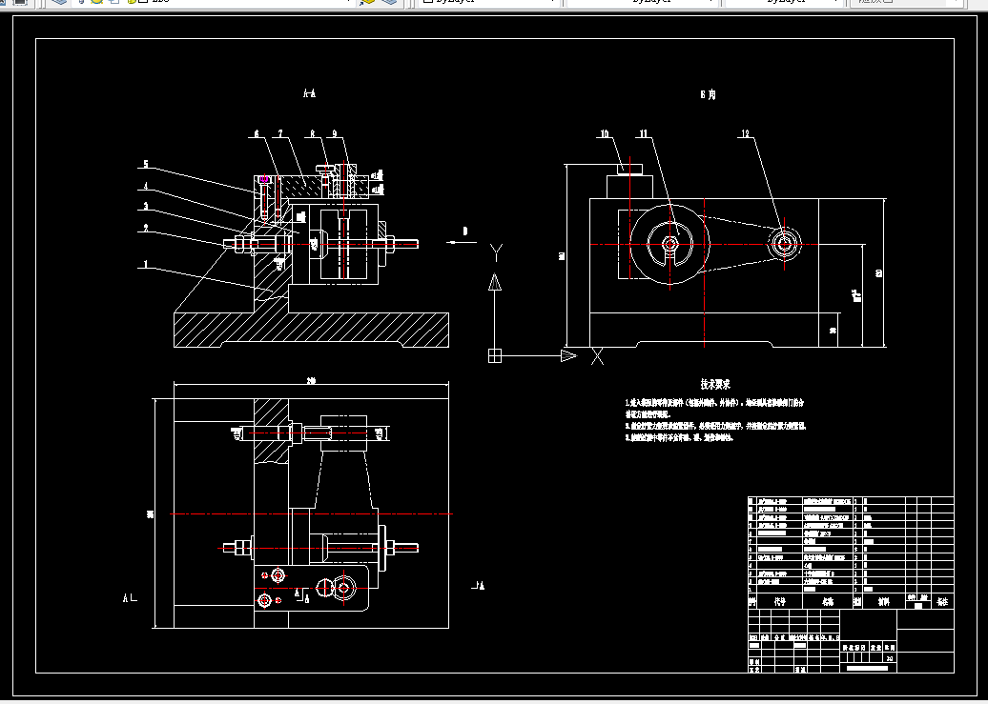Select the B向 view title text
The width and height of the screenshot is (988, 704).
tap(709, 94)
